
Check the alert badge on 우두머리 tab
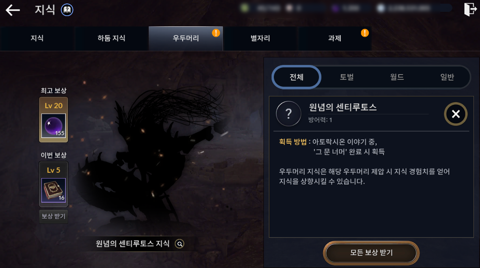tap(216, 33)
